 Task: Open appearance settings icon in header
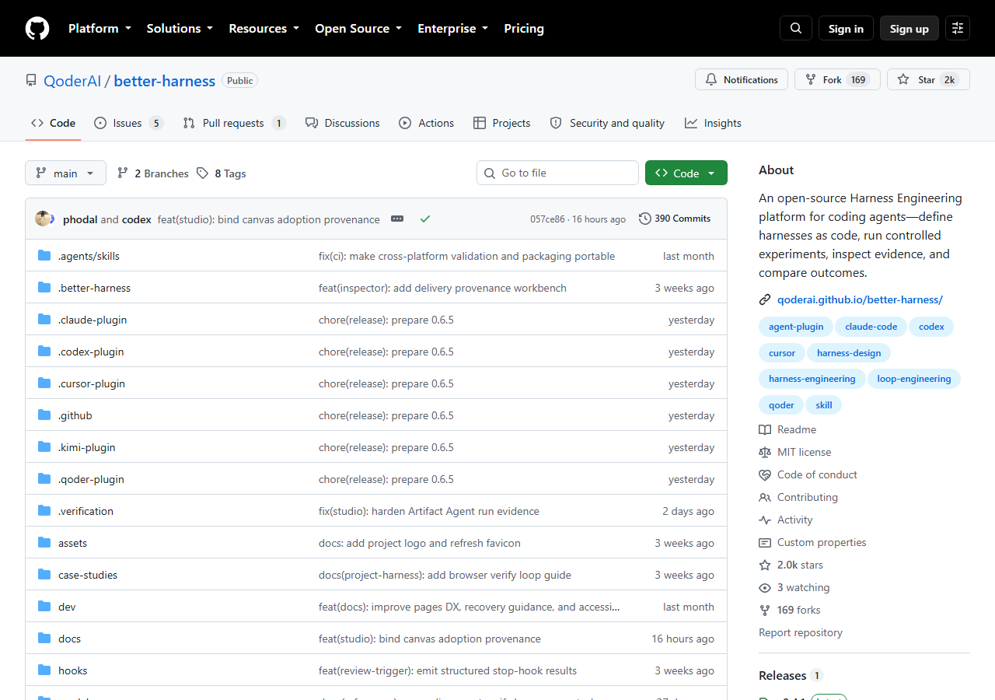[958, 29]
